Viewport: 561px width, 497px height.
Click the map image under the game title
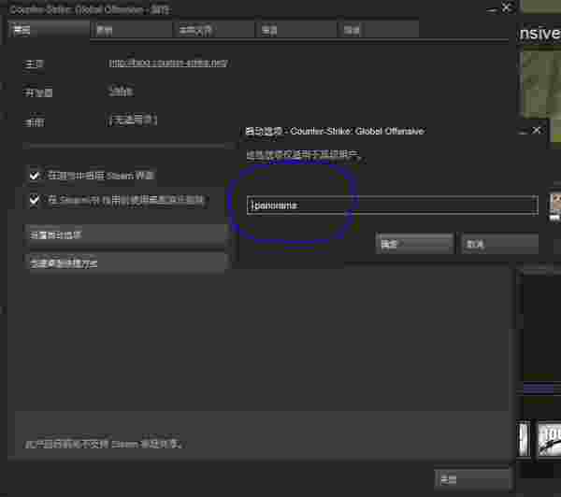coord(540,93)
